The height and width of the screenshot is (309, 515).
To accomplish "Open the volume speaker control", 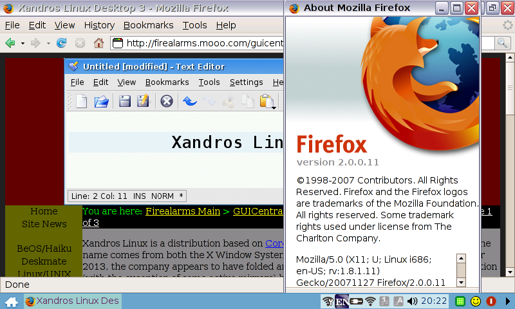I will click(x=412, y=301).
